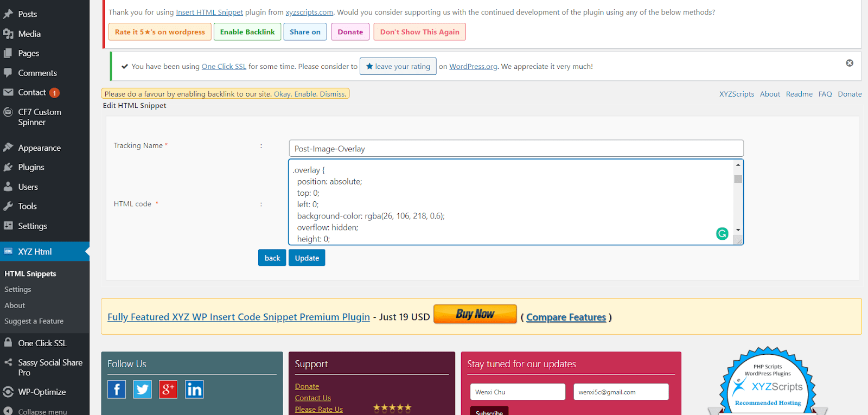This screenshot has height=415, width=868.
Task: Click the Subscribe button
Action: tap(489, 411)
